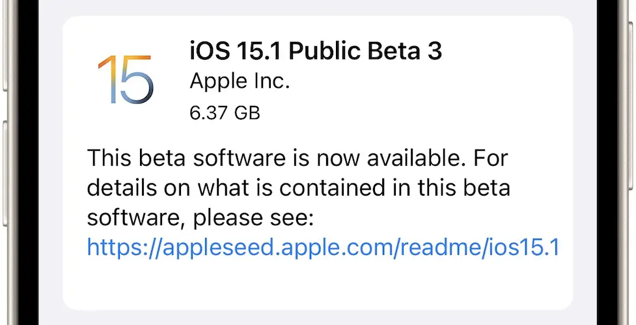Click the "details on what is contained" text line
This screenshot has width=636, height=325.
tap(298, 187)
